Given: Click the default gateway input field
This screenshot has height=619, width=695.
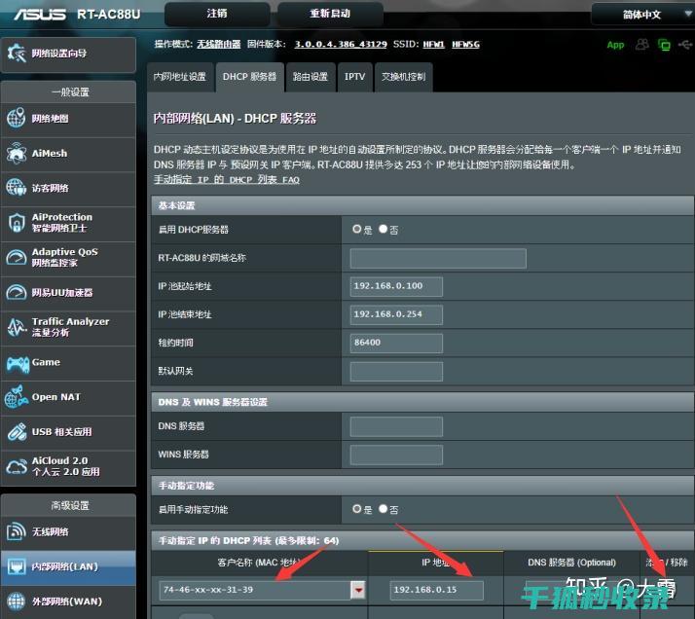Looking at the screenshot, I should [x=396, y=372].
